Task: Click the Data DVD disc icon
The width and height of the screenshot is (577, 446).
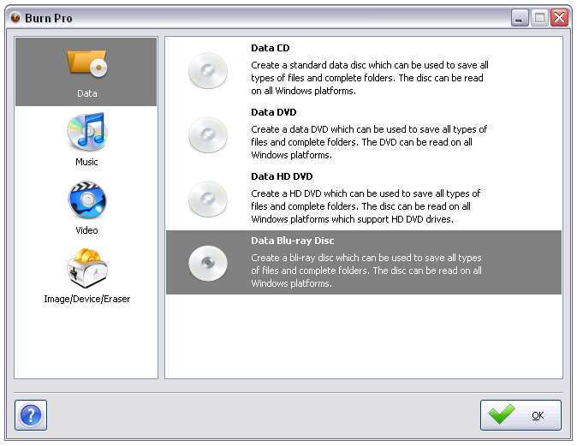Action: coord(208,135)
